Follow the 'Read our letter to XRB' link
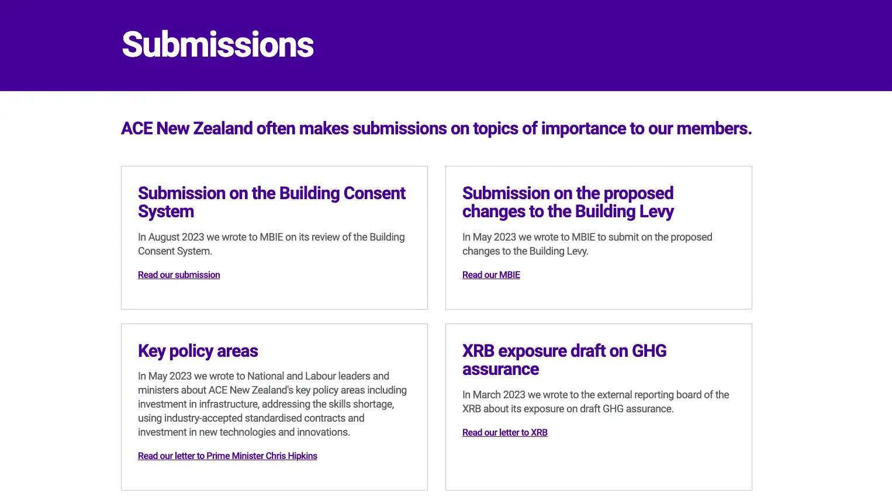The image size is (892, 504). (x=504, y=433)
